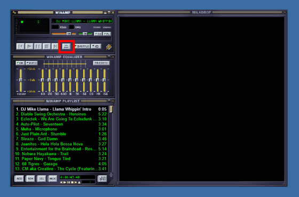This screenshot has width=299, height=197.
Task: Click the Winamp lightning bolt about icon
Action: pyautogui.click(x=109, y=47)
